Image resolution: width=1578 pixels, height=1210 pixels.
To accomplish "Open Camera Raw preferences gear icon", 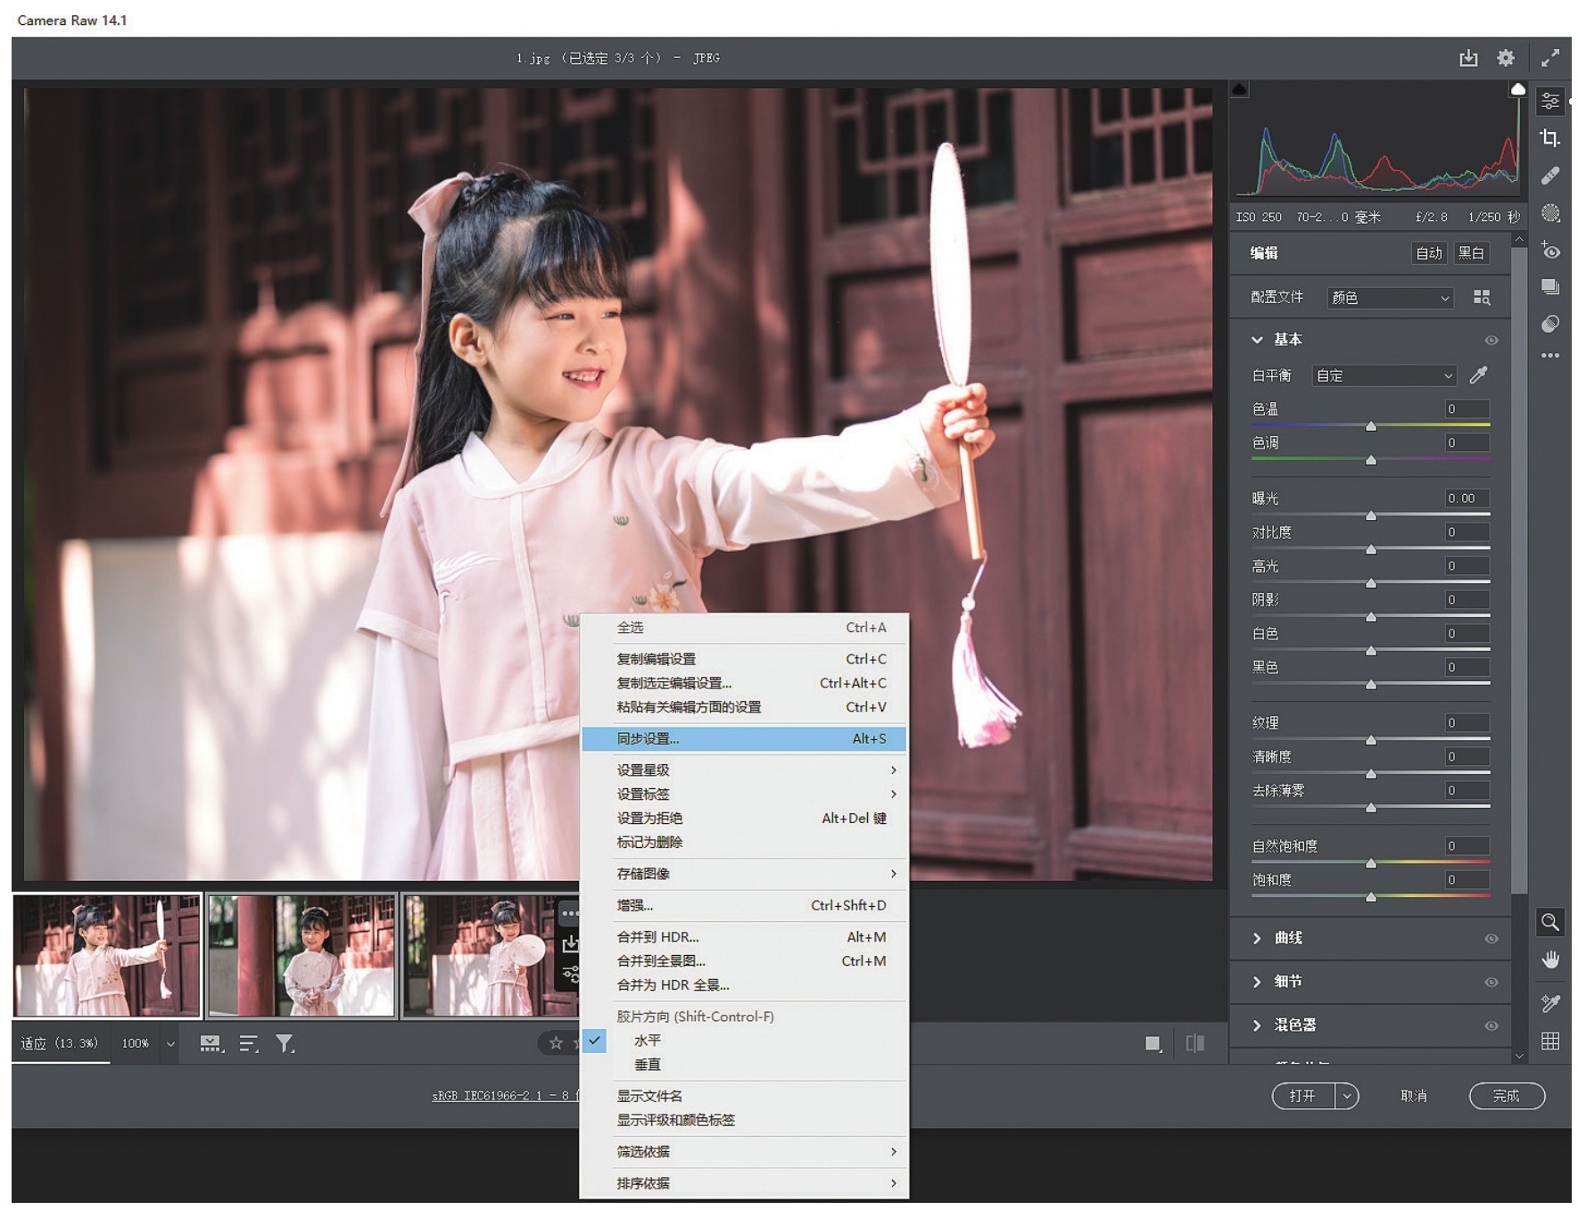I will [1506, 58].
